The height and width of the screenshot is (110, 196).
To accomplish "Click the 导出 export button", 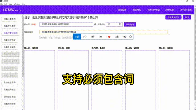I will tap(187, 17).
